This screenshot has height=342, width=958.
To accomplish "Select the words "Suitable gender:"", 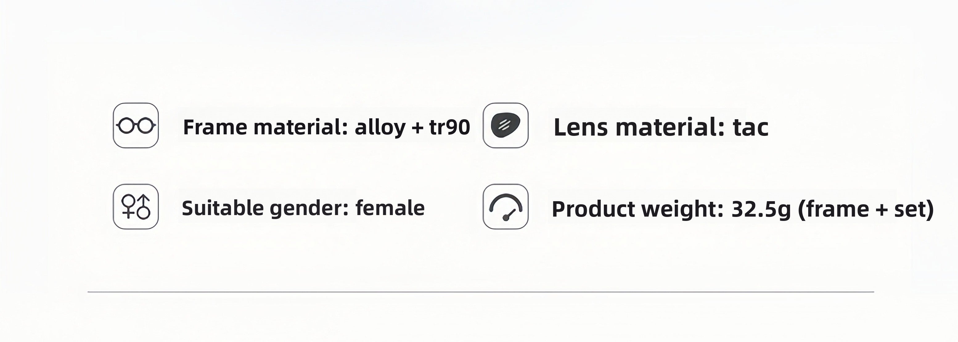I will (265, 208).
